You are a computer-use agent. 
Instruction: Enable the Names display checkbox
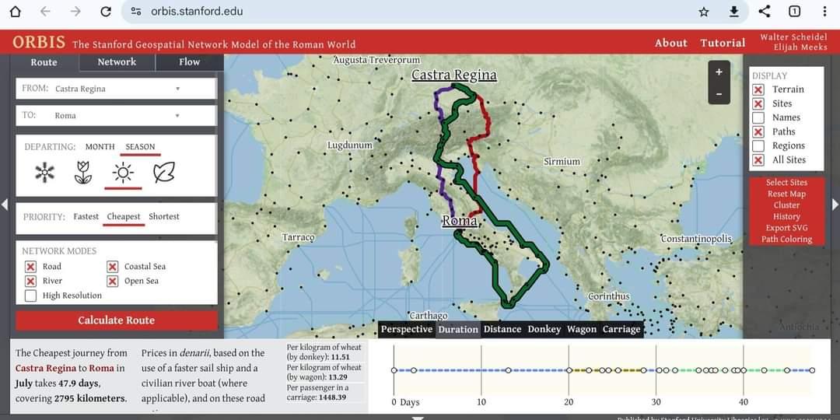(758, 118)
